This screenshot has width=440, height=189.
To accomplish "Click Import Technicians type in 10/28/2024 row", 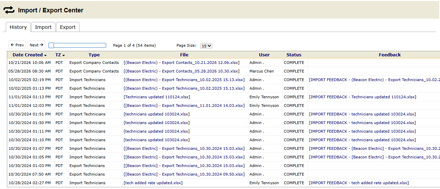I will (87, 183).
